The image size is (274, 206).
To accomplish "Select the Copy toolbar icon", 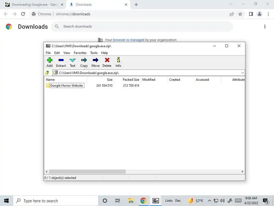I will pyautogui.click(x=84, y=62).
